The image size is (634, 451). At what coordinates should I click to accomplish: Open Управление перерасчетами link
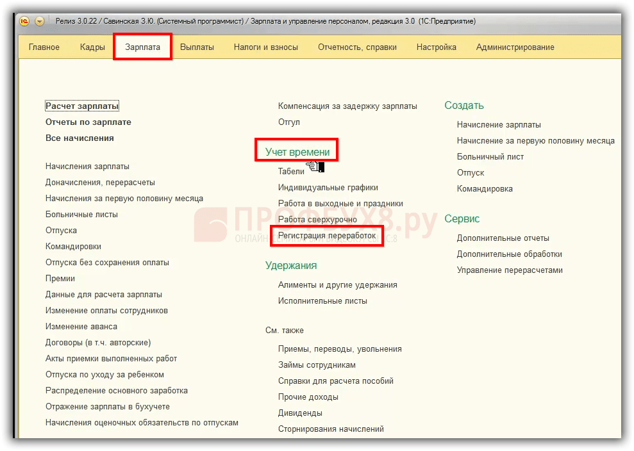(510, 270)
